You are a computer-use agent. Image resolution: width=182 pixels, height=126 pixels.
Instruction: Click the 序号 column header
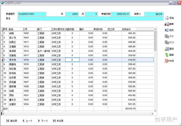6,29
